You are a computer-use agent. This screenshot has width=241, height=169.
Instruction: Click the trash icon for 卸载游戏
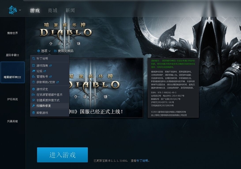pos(33,113)
